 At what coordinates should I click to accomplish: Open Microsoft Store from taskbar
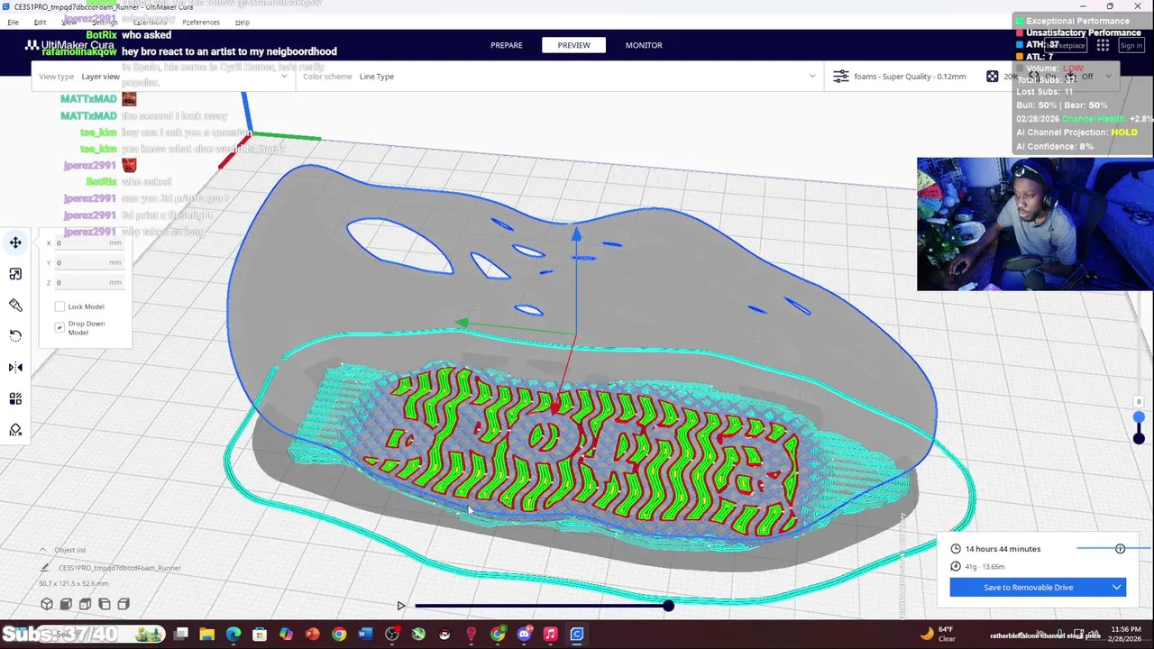pos(260,635)
